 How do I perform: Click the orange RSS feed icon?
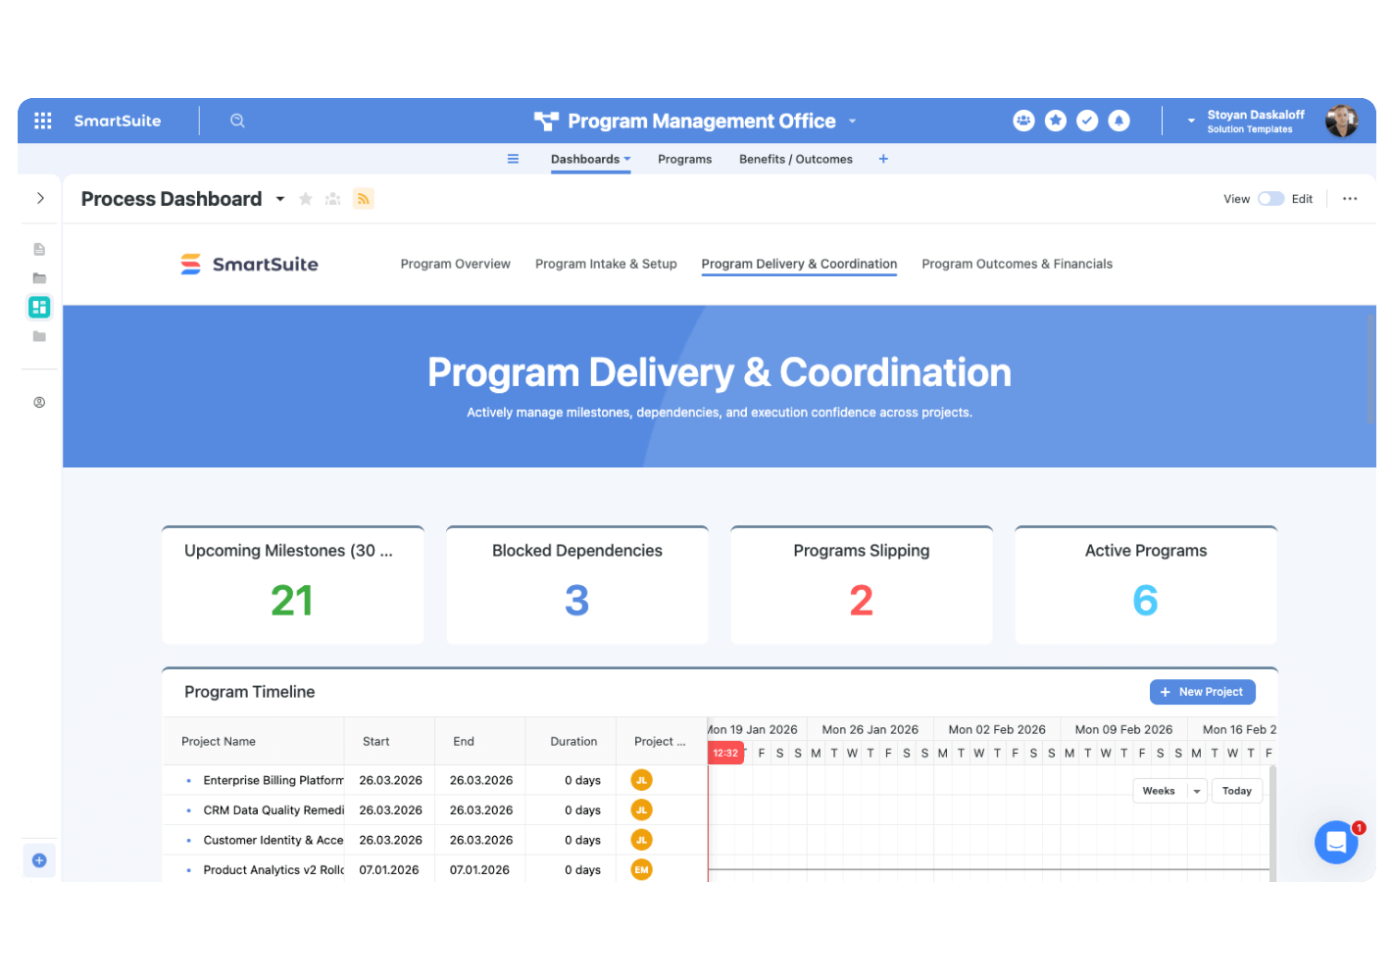(x=364, y=199)
